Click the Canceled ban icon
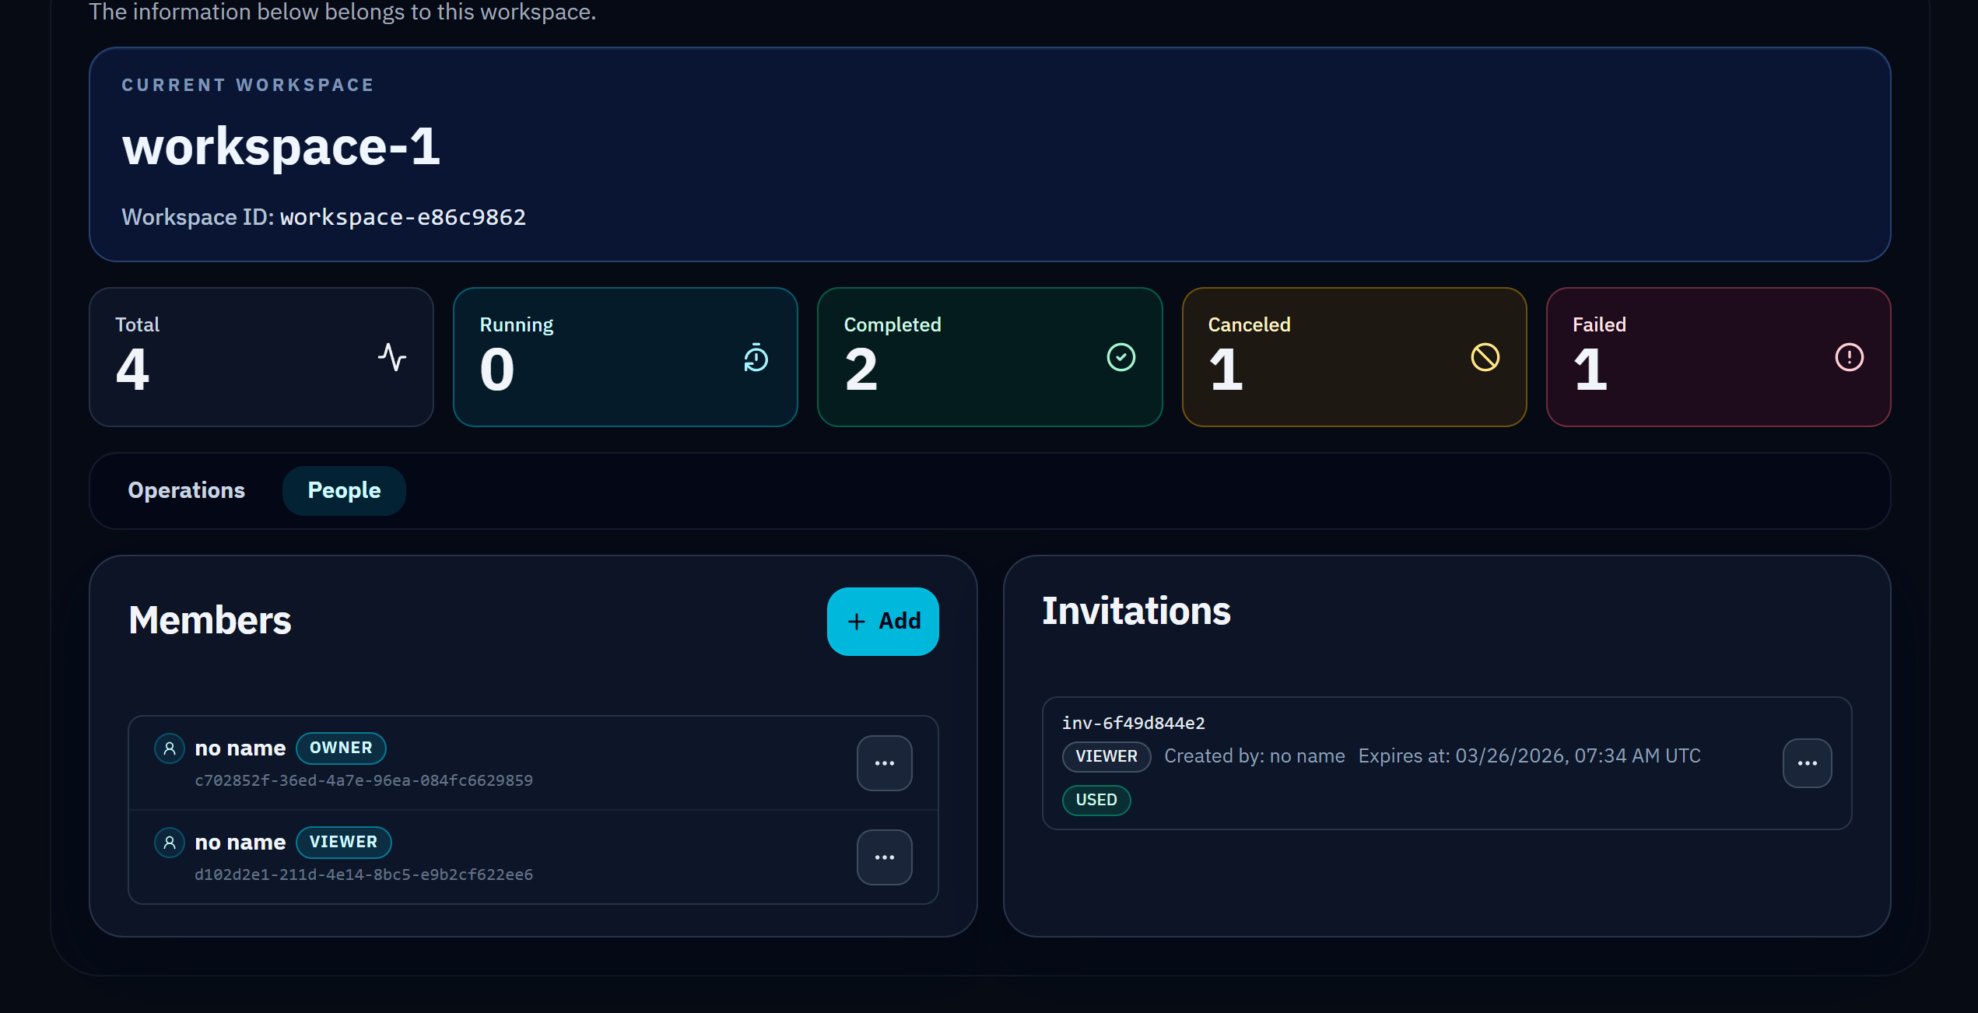Viewport: 1978px width, 1013px height. pos(1485,358)
